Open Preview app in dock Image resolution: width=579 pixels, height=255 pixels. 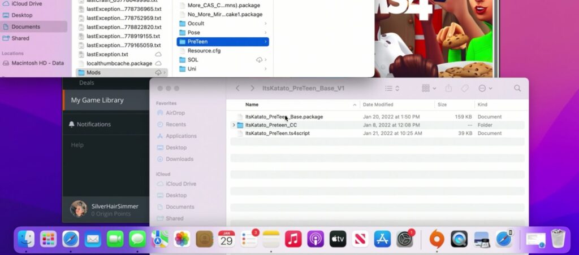pos(482,240)
